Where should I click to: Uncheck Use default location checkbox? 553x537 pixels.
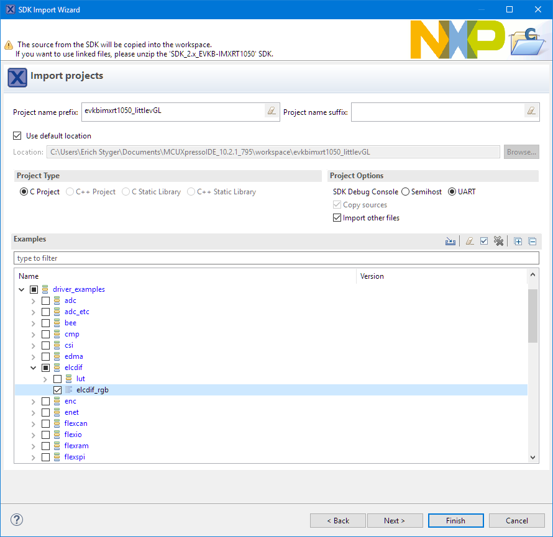pos(17,135)
